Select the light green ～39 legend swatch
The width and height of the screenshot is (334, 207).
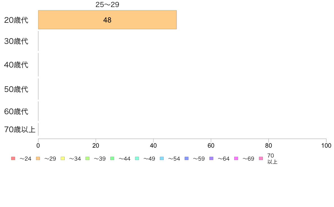pyautogui.click(x=87, y=158)
